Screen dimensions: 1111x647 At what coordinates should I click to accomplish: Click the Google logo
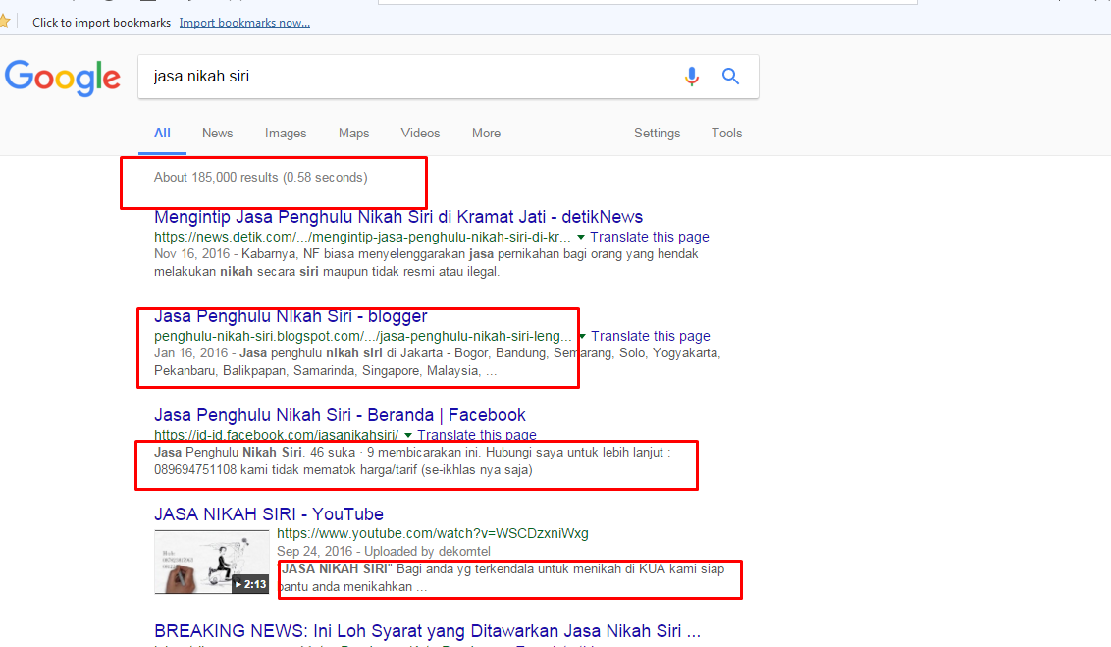pos(63,78)
